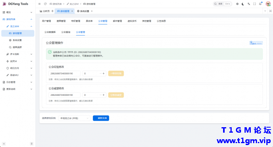
Task: Open the 公会数据库 sub-tab
Action: coord(50,32)
